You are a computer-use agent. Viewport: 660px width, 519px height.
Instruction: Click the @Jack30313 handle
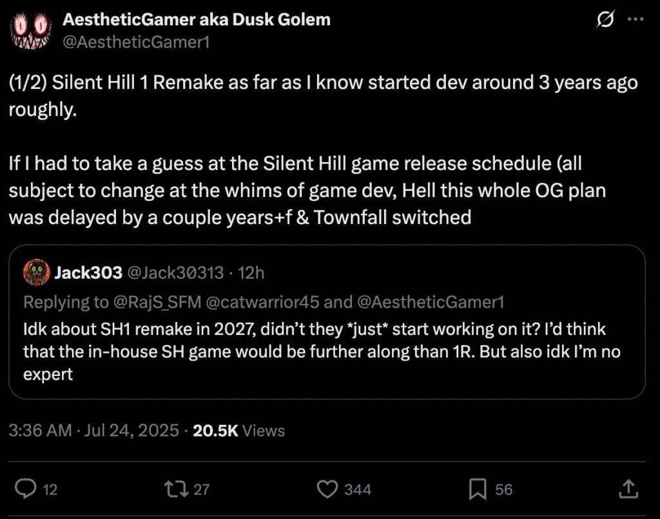[175, 273]
